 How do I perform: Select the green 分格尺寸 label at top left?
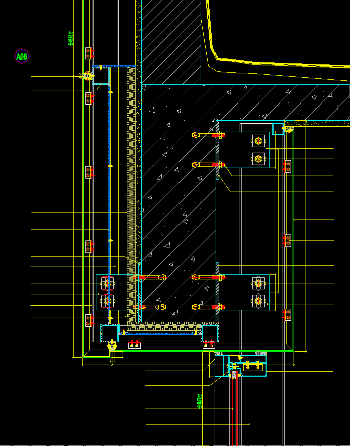(70, 38)
